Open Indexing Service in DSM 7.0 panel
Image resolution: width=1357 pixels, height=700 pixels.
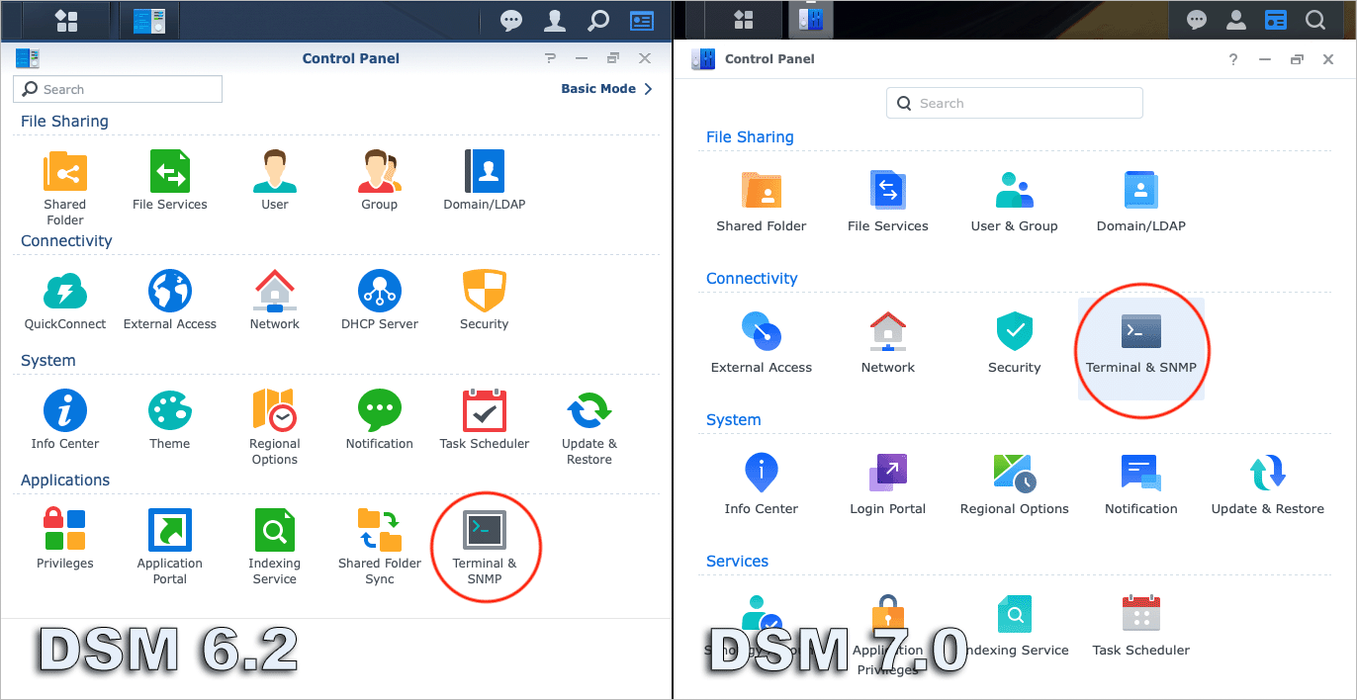click(1015, 626)
